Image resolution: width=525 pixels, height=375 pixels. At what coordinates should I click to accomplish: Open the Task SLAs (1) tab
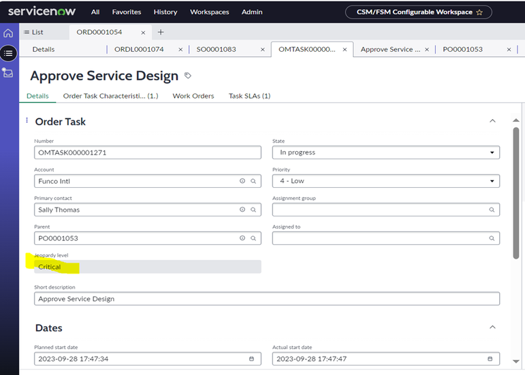tap(249, 96)
